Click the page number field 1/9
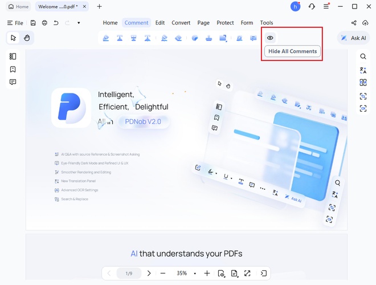Viewport: 376px width, 285px height. click(x=129, y=273)
